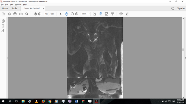Click the scroll up arrow

tap(183, 18)
